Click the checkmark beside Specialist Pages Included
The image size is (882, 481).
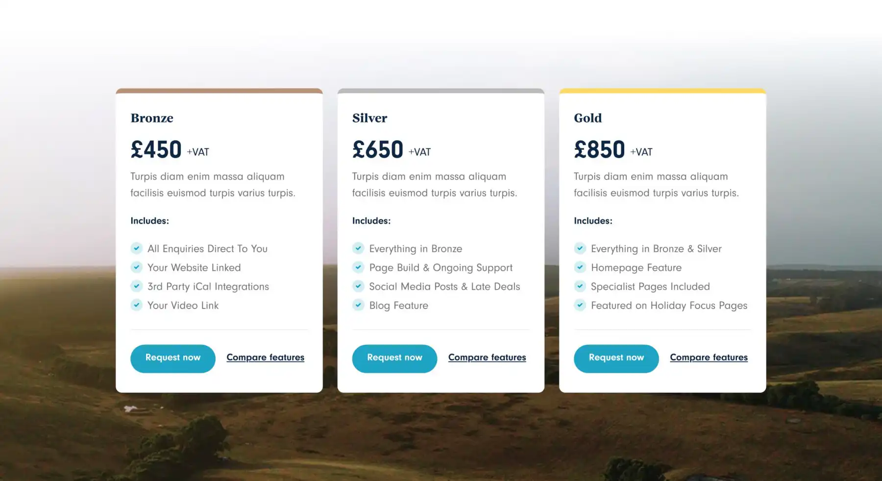click(580, 286)
